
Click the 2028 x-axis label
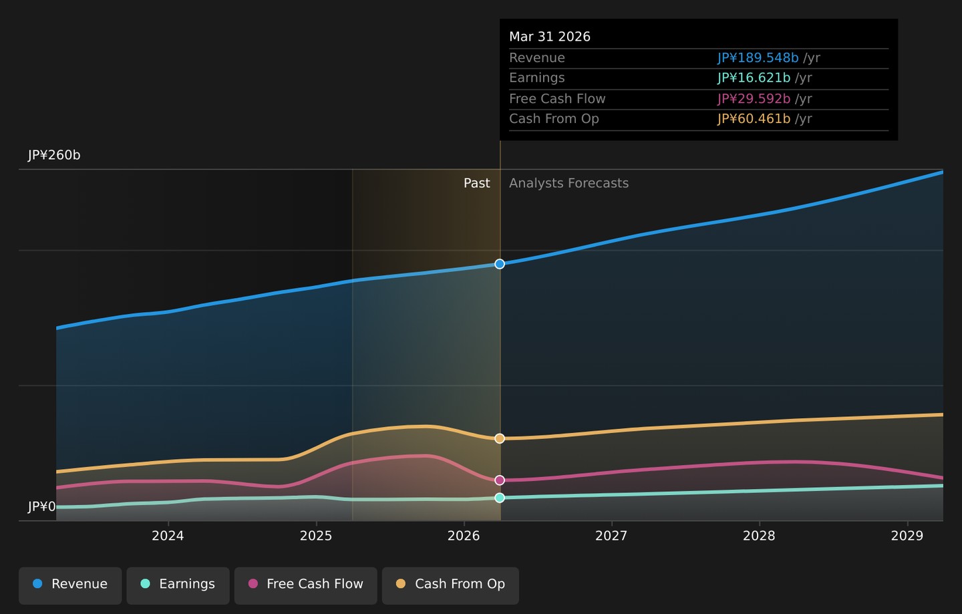(x=760, y=536)
